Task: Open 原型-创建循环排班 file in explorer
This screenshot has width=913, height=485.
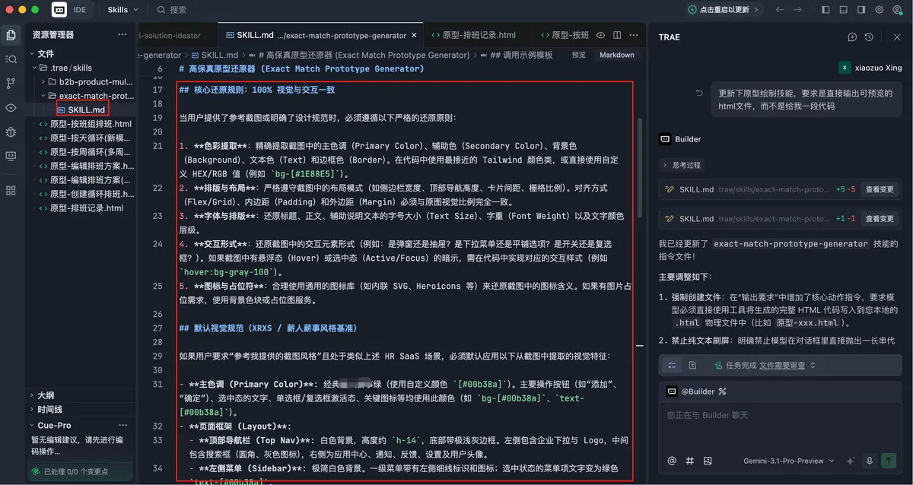Action: pyautogui.click(x=91, y=194)
